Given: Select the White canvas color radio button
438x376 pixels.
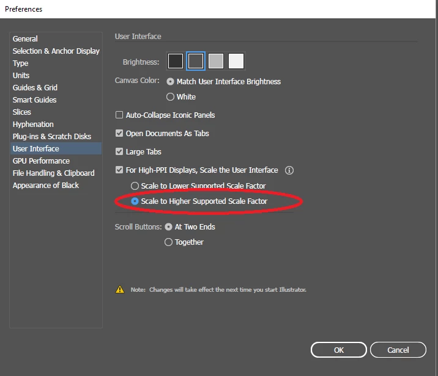Looking at the screenshot, I should [170, 97].
